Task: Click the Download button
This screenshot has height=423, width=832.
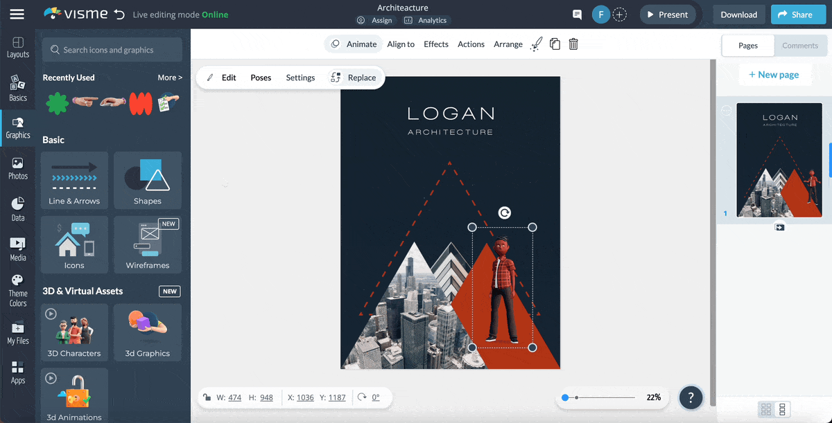Action: click(738, 14)
